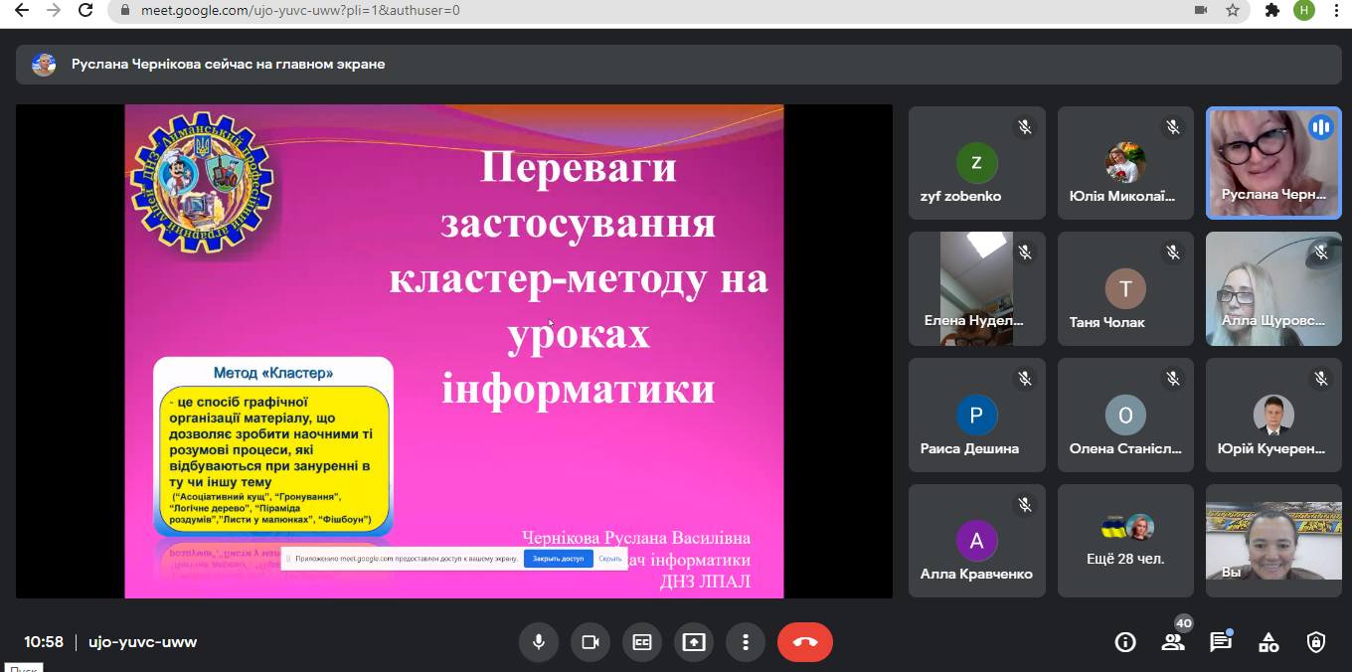
Task: Toggle the microphone in the call controls
Action: click(x=539, y=642)
